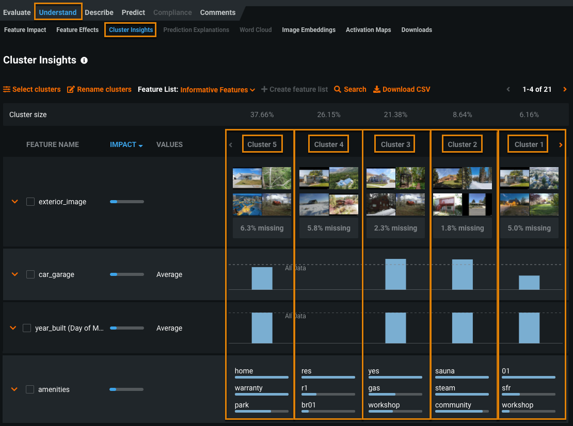Click the Search magnifier icon
Screen dimensions: 573x426
pyautogui.click(x=338, y=90)
